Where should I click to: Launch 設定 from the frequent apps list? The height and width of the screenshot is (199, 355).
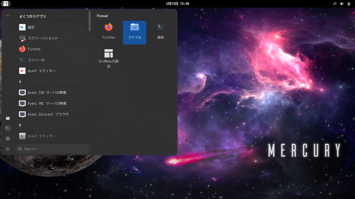pyautogui.click(x=50, y=27)
